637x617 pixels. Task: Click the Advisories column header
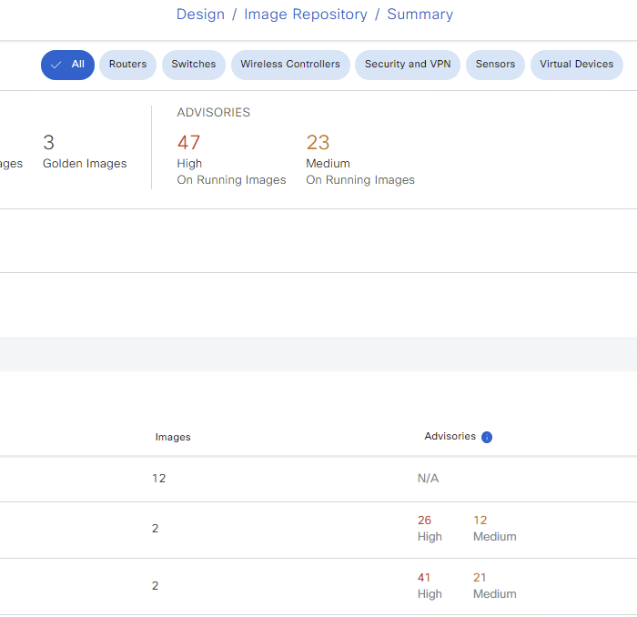450,436
